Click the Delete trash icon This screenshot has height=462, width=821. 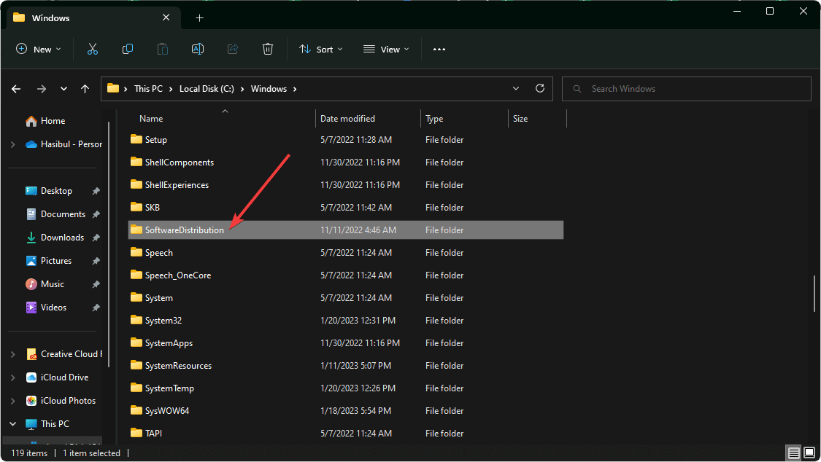click(268, 49)
